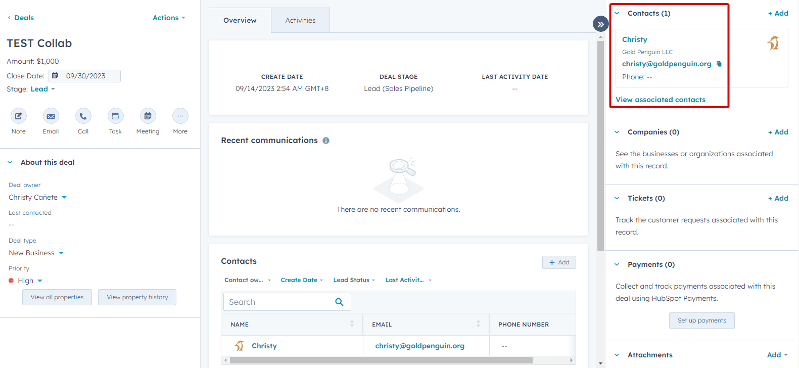Create a Task using the Task icon

point(115,116)
